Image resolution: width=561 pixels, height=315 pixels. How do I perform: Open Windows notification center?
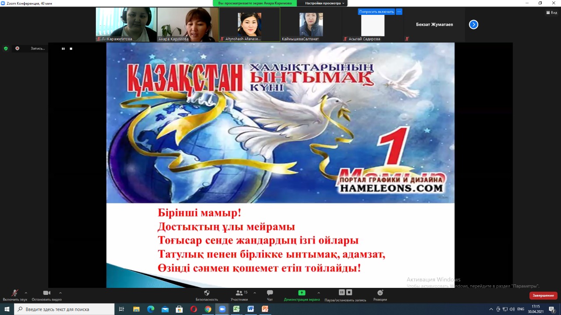(x=552, y=309)
